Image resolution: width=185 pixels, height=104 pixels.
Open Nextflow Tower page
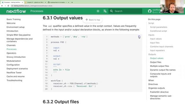click(14, 73)
